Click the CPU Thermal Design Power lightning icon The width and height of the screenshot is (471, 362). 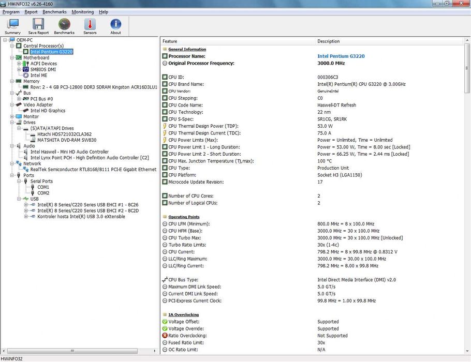[x=165, y=126]
